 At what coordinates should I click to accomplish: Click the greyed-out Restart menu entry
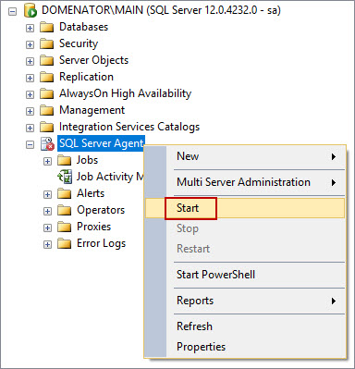(x=245, y=249)
